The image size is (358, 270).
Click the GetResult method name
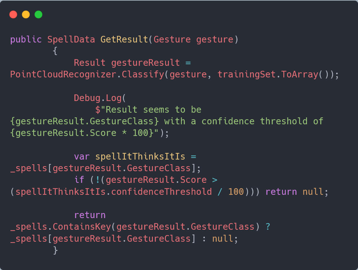pyautogui.click(x=124, y=39)
